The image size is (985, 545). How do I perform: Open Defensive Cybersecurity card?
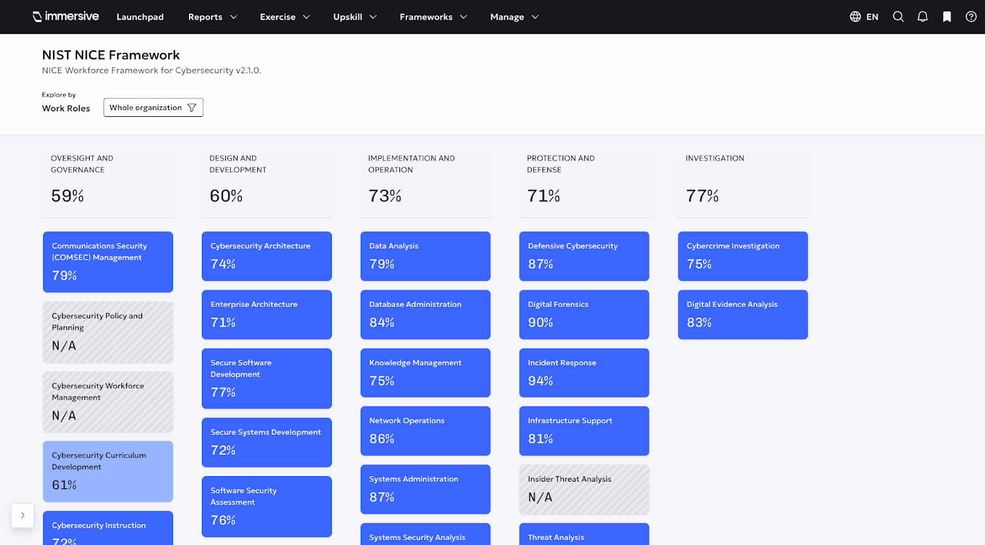tap(584, 257)
